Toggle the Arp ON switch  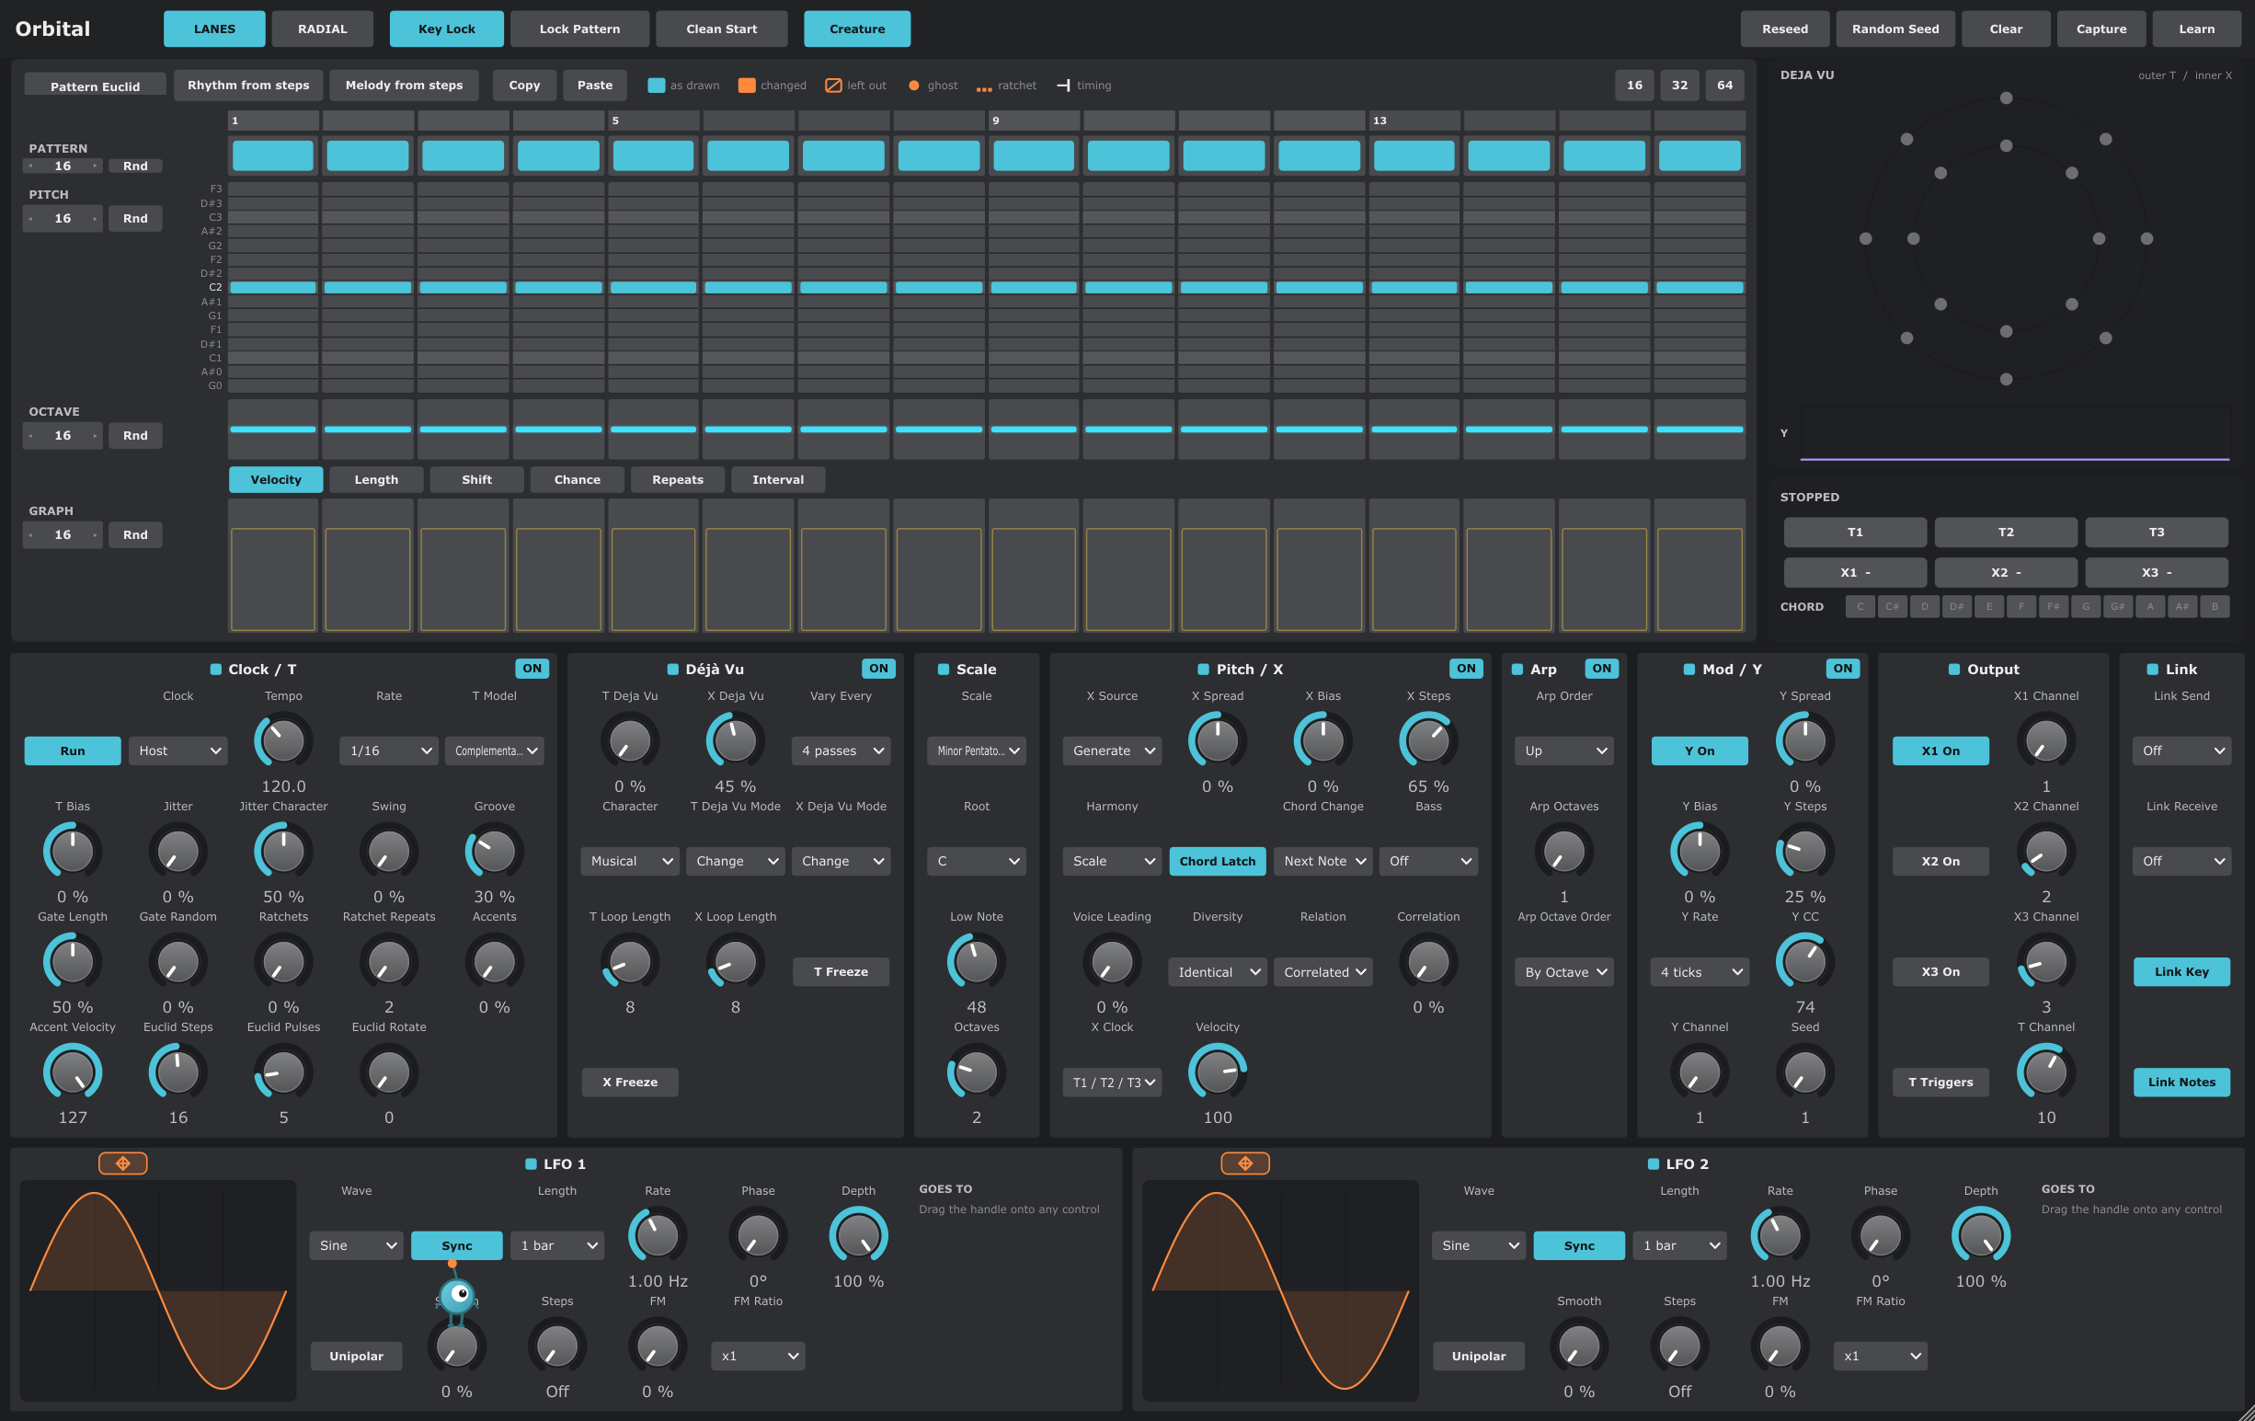(x=1601, y=668)
